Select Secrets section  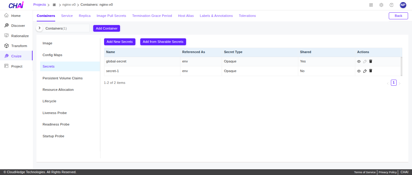pyautogui.click(x=70, y=66)
